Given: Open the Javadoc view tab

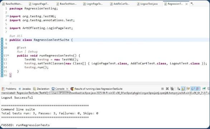Looking at the screenshot, I should click(25, 89).
